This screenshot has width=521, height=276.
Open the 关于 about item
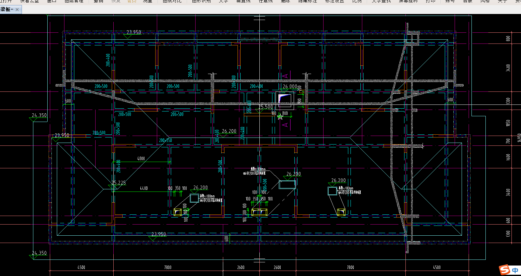(503, 1)
